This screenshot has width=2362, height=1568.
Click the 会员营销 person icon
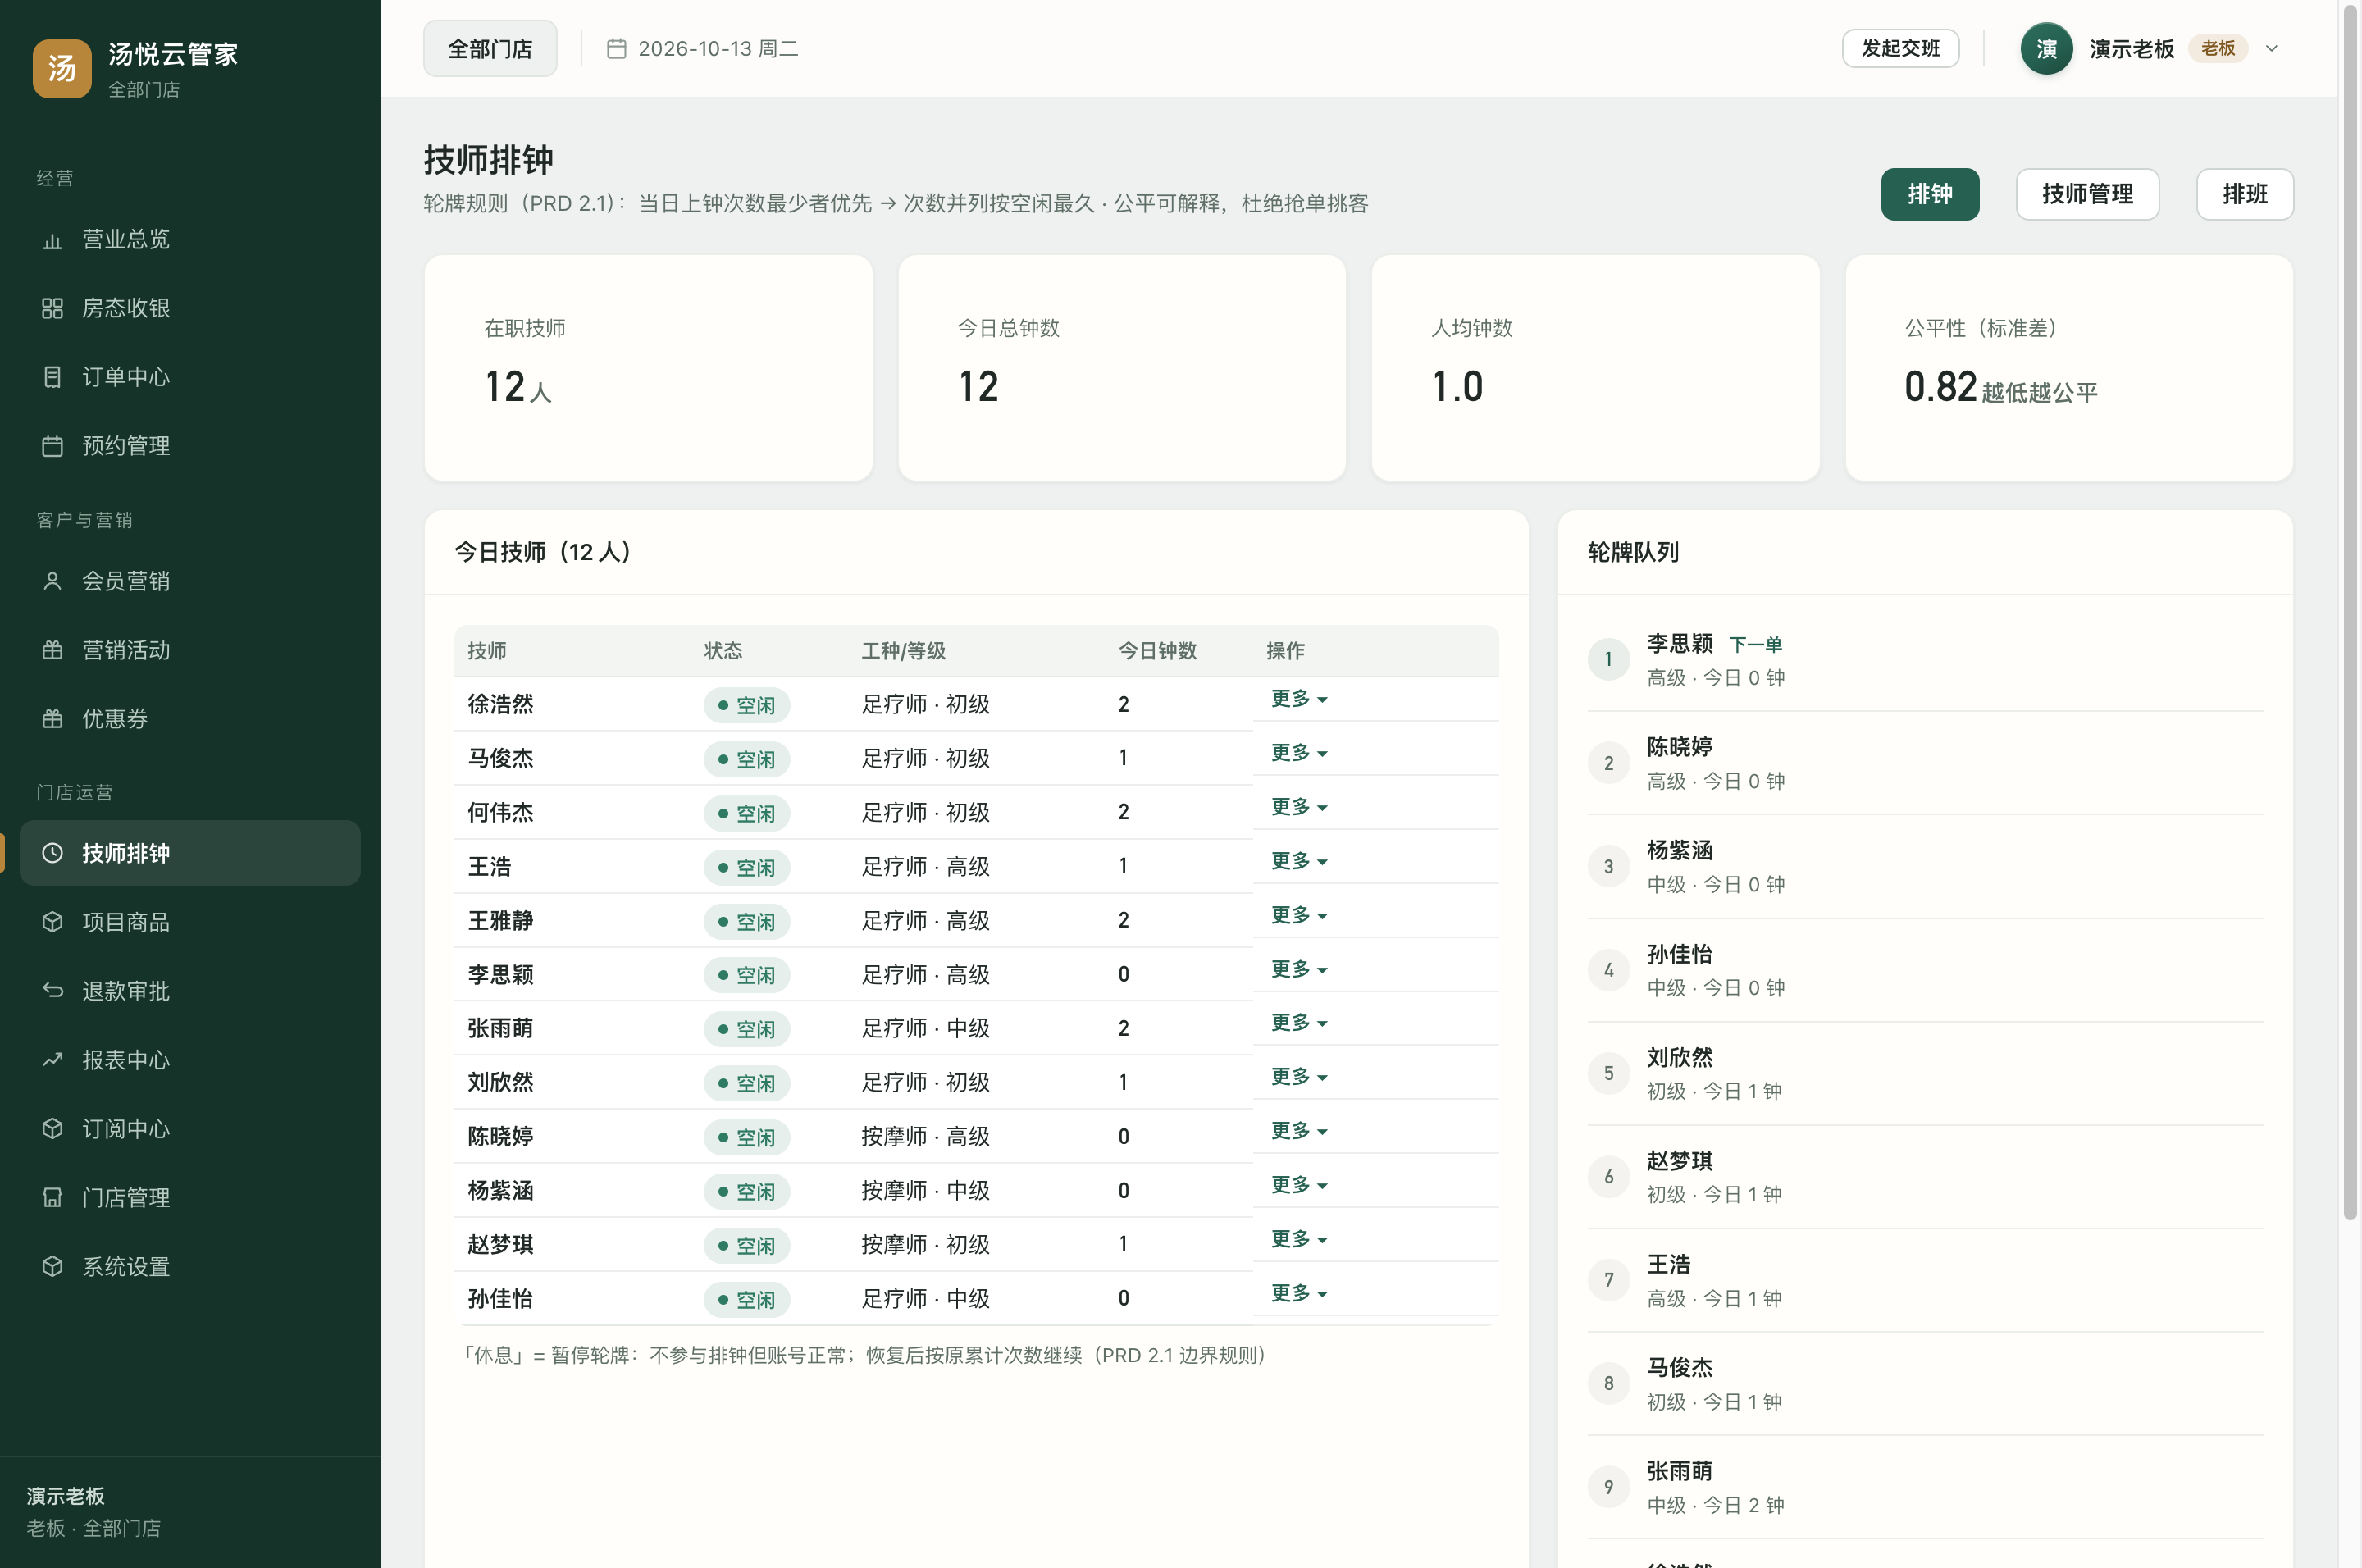[x=52, y=581]
